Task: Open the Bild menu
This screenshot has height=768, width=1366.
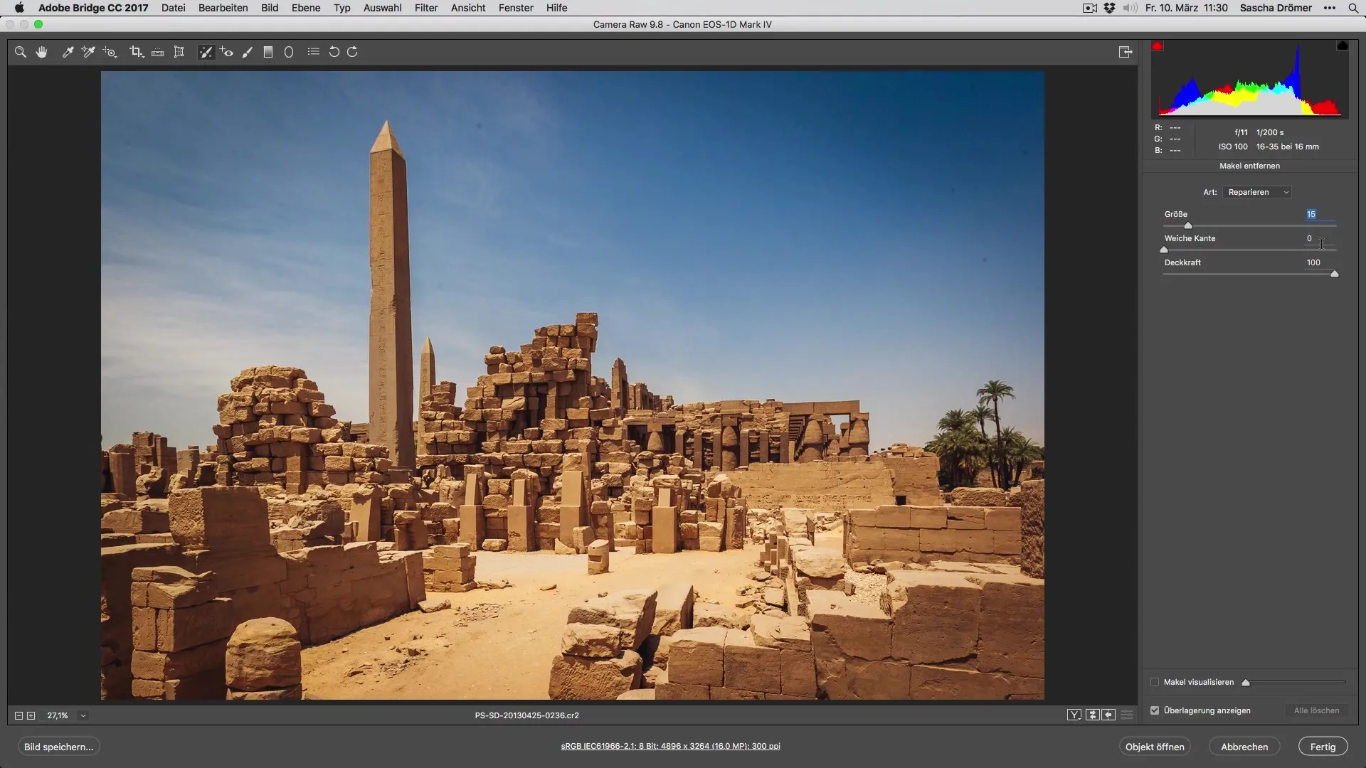Action: 270,8
